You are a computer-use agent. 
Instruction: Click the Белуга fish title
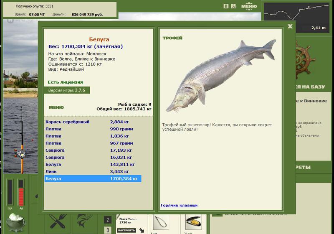pyautogui.click(x=99, y=39)
